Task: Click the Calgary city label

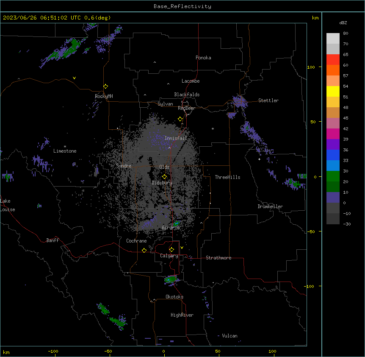Action: pyautogui.click(x=169, y=256)
